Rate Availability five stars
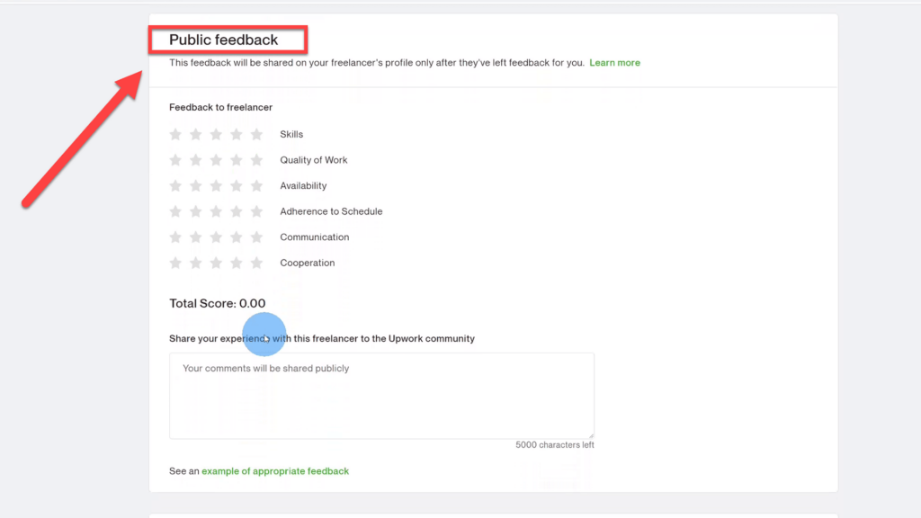Image resolution: width=921 pixels, height=518 pixels. tap(256, 185)
